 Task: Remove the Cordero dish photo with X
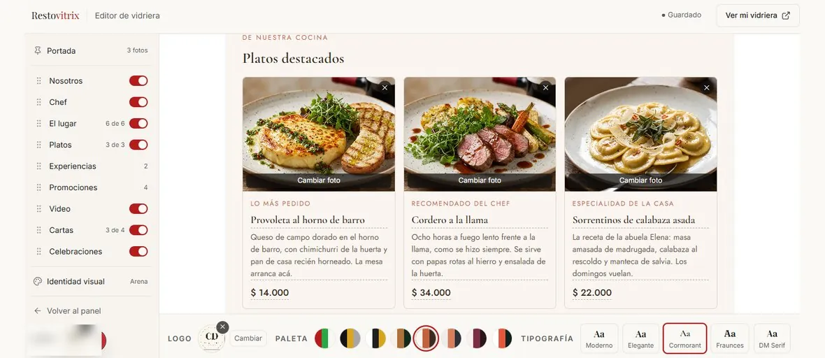click(545, 88)
